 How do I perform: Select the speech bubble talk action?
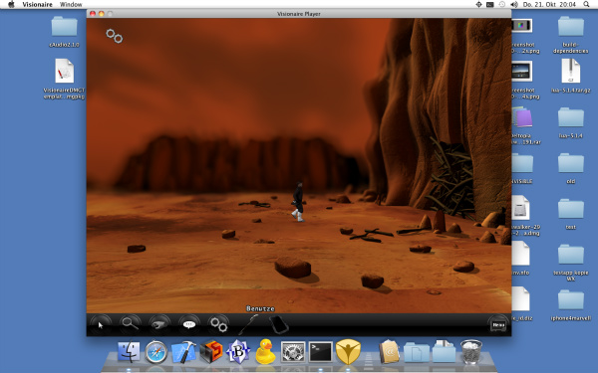pos(189,324)
